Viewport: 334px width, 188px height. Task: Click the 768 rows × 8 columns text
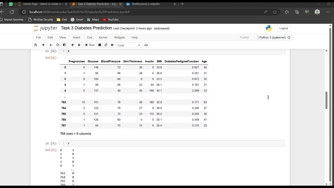coord(75,134)
